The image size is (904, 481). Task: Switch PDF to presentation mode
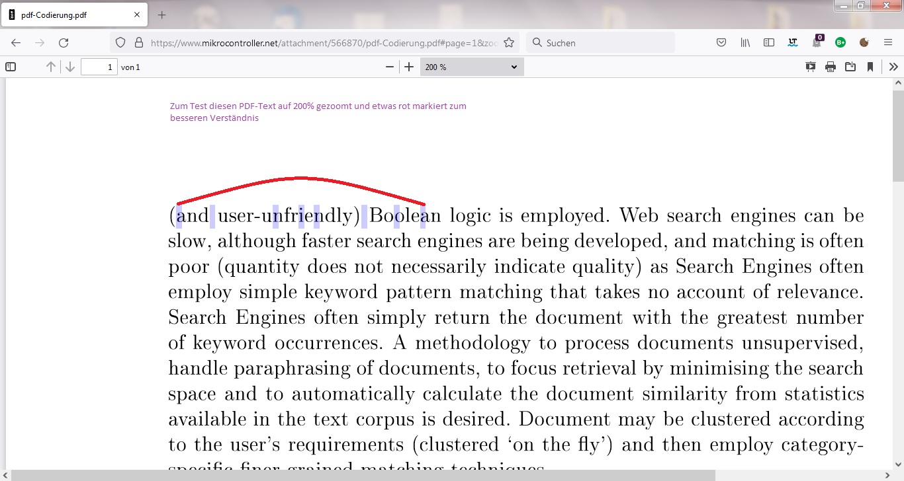click(x=811, y=67)
